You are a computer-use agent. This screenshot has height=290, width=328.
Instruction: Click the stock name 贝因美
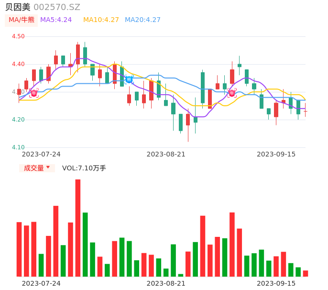(18, 7)
